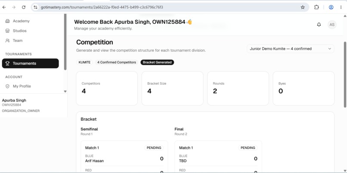
Task: Click the Studios storefront icon
Action: pos(7,31)
